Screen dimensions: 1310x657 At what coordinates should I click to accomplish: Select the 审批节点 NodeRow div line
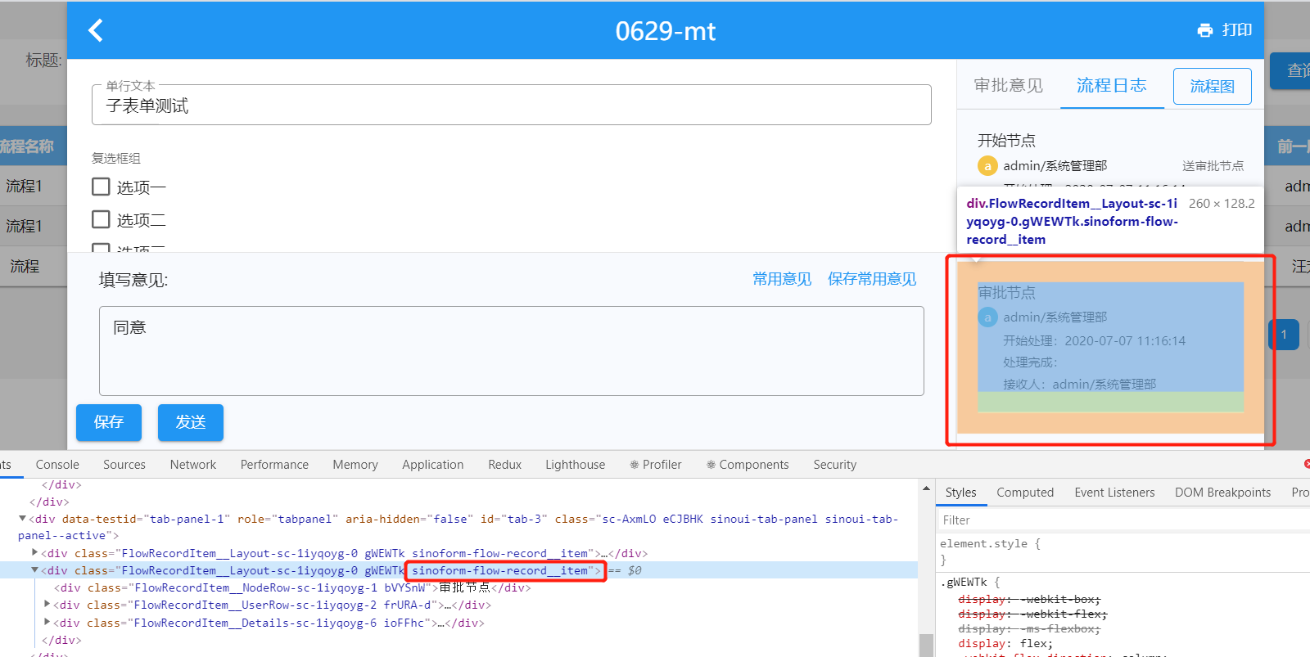(292, 587)
